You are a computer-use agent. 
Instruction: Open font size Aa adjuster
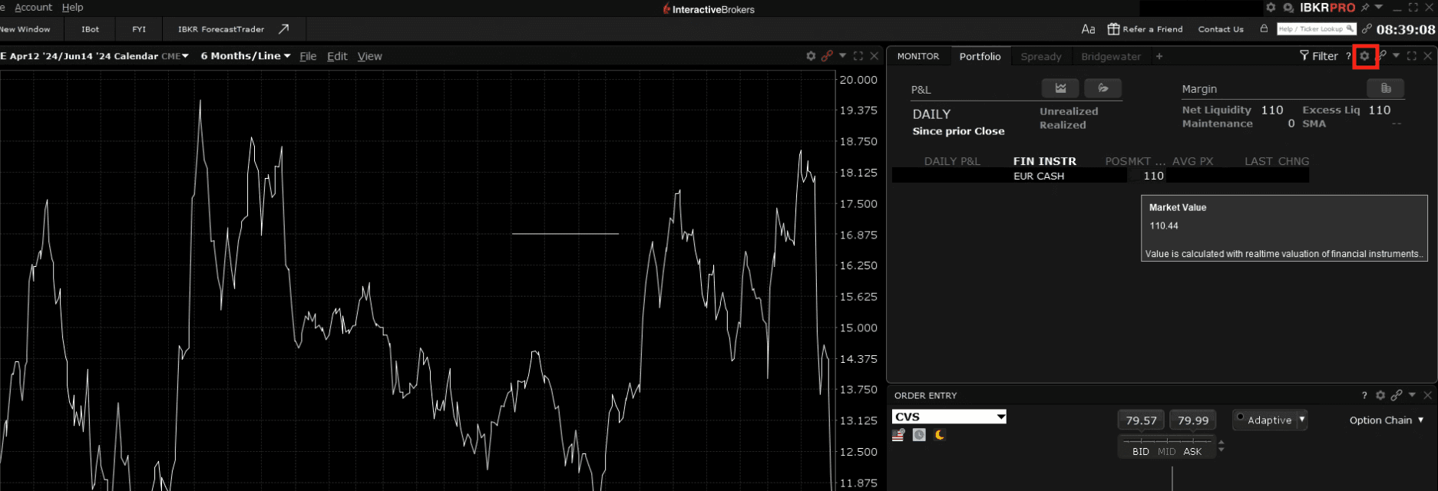(x=1088, y=29)
